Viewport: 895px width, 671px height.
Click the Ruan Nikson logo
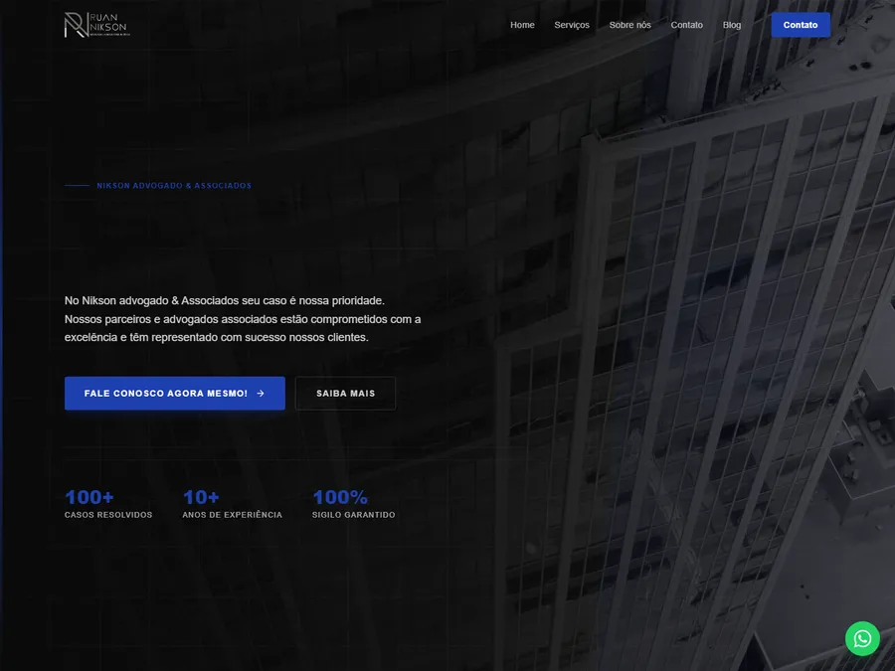[x=97, y=25]
